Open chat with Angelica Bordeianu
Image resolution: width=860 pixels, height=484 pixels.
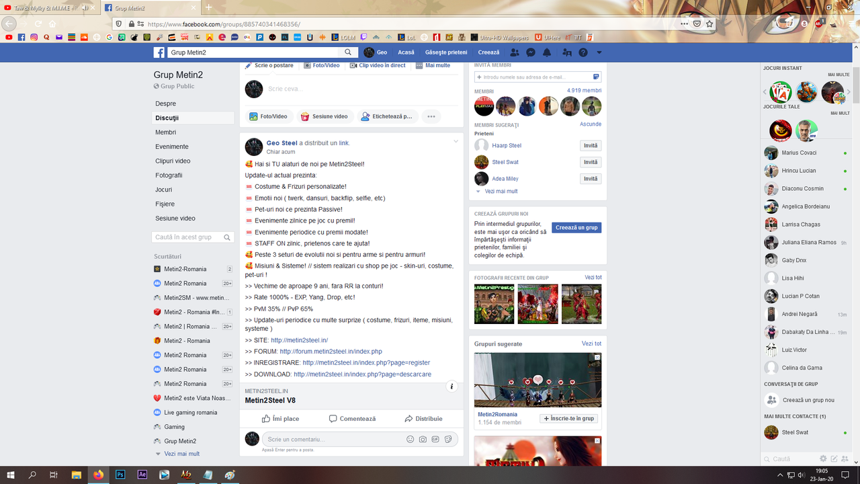pyautogui.click(x=805, y=206)
